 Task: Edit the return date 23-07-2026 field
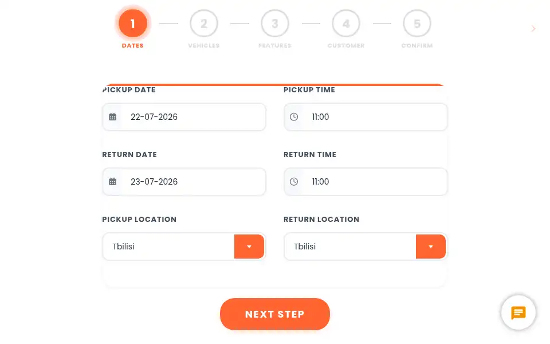[184, 182]
